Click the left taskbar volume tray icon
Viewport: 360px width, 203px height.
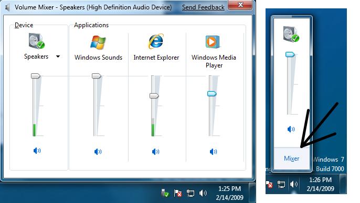click(203, 194)
